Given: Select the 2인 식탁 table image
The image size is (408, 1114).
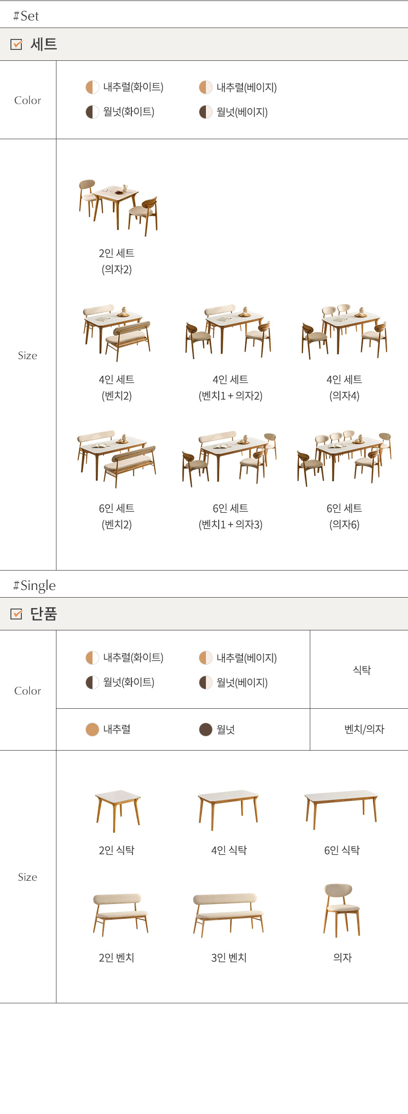Looking at the screenshot, I should click(x=118, y=810).
